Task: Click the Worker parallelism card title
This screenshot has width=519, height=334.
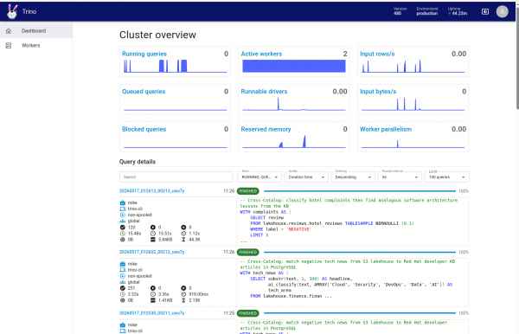Action: click(x=386, y=129)
